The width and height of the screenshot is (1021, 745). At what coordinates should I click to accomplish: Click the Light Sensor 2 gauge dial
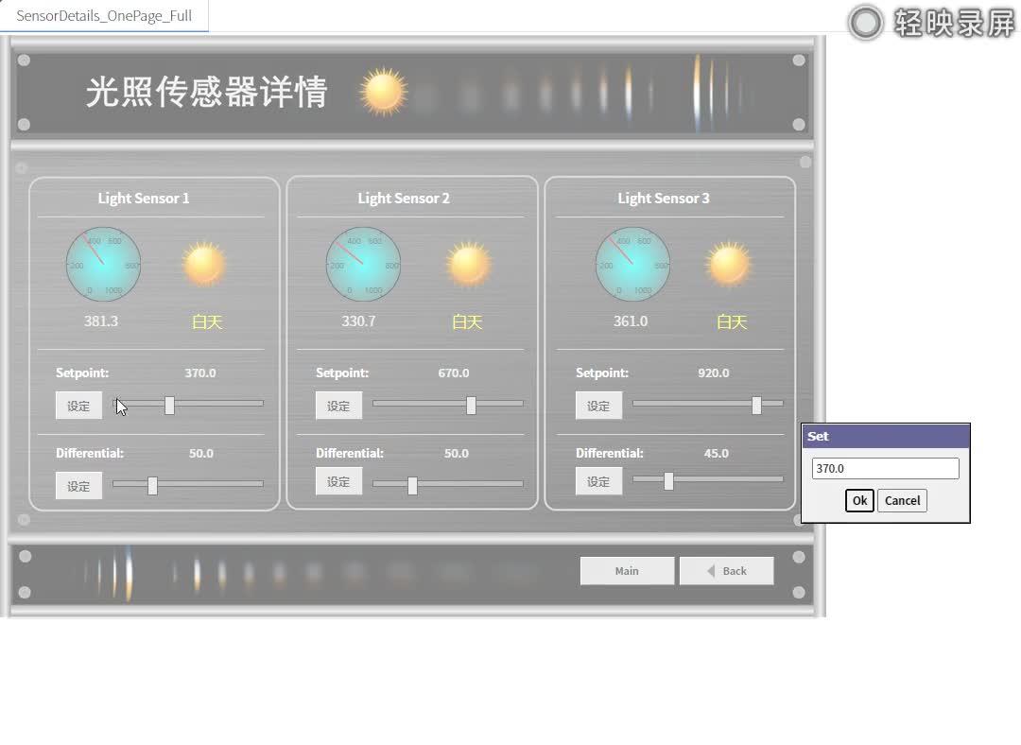pyautogui.click(x=362, y=263)
